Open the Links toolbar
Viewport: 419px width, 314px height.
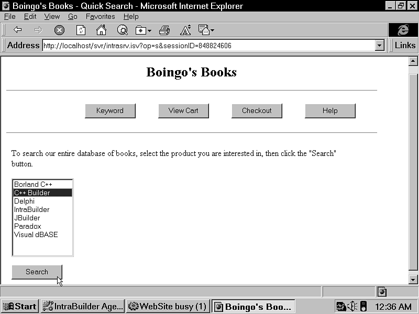coord(405,45)
